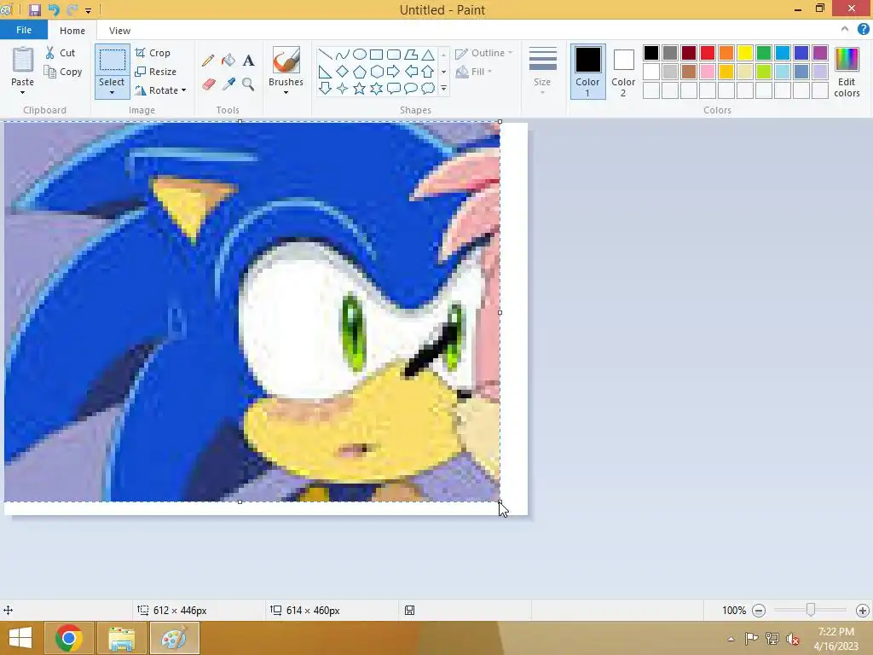This screenshot has height=655, width=873.
Task: Choose the Up arrow shape
Action: coord(428,72)
